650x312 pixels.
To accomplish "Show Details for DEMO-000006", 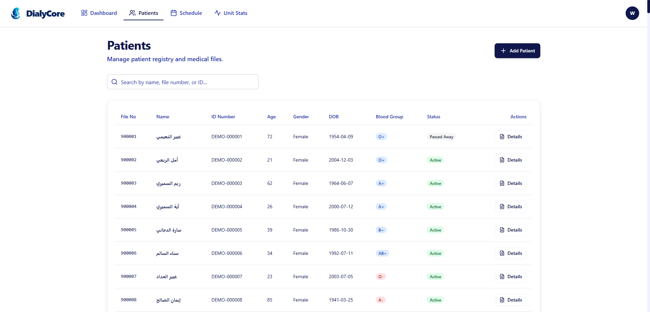I will coord(511,253).
